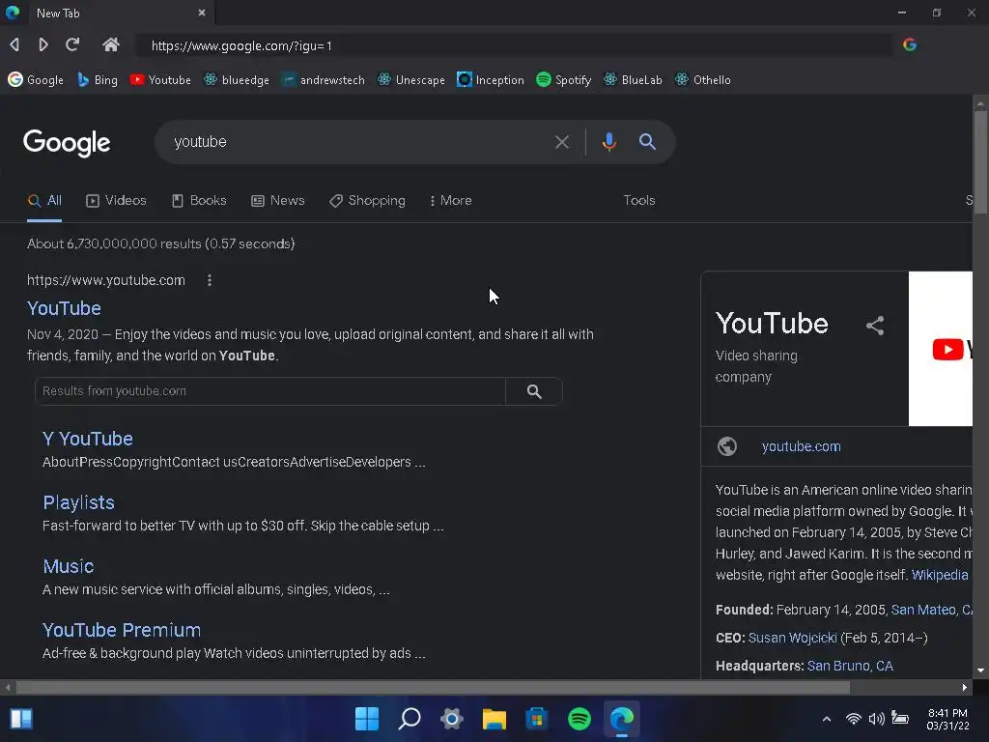This screenshot has width=989, height=742.
Task: Click the https://www.youtube.com result URL
Action: [x=106, y=280]
